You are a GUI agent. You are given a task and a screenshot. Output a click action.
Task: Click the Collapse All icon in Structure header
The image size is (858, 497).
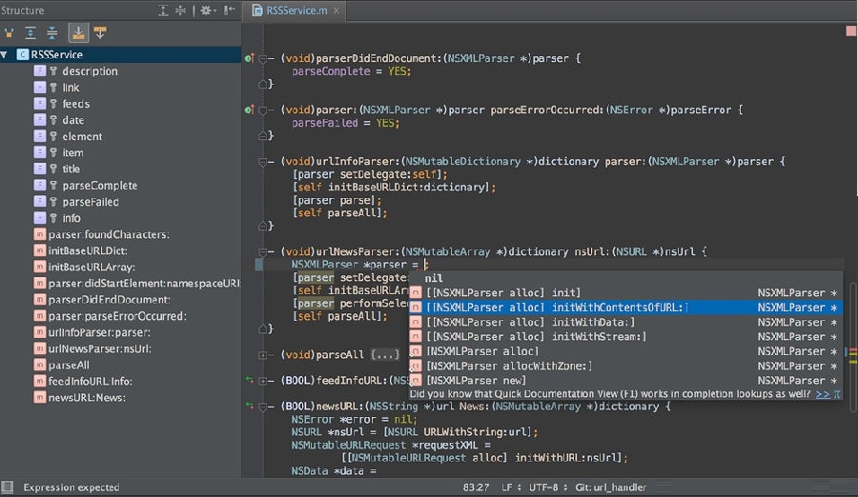(180, 10)
